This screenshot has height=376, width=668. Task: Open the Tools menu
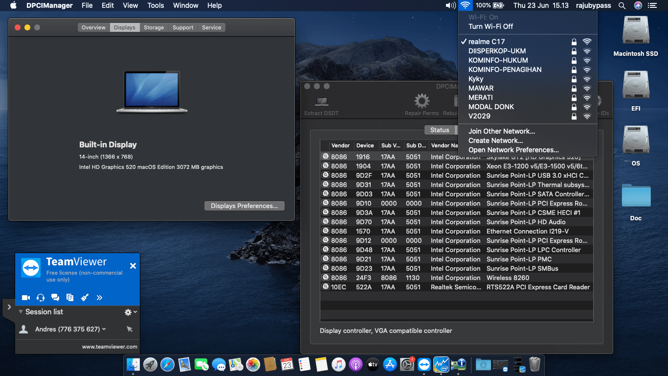coord(156,5)
